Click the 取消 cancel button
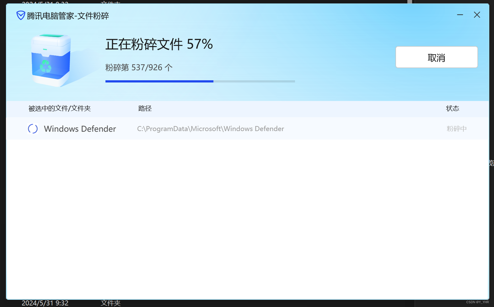The width and height of the screenshot is (494, 307). tap(437, 57)
